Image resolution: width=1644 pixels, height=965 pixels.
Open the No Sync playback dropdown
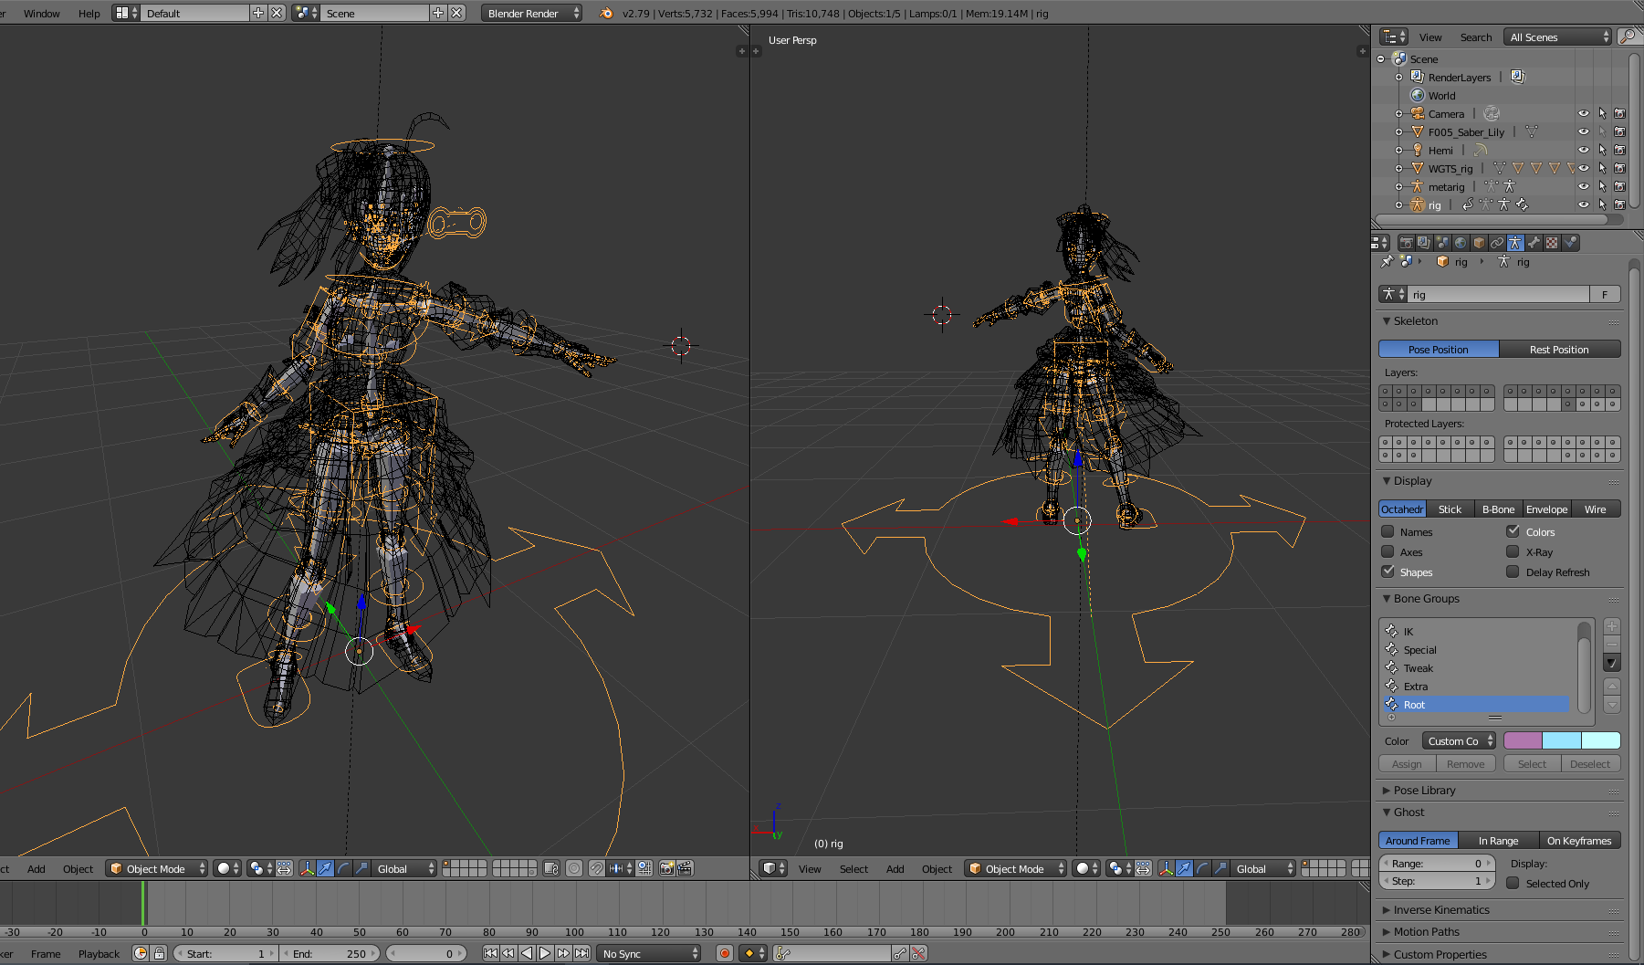pyautogui.click(x=649, y=953)
